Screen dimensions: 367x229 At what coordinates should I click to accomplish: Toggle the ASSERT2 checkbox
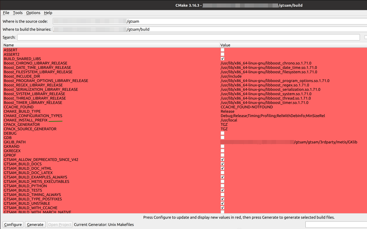tap(222, 54)
